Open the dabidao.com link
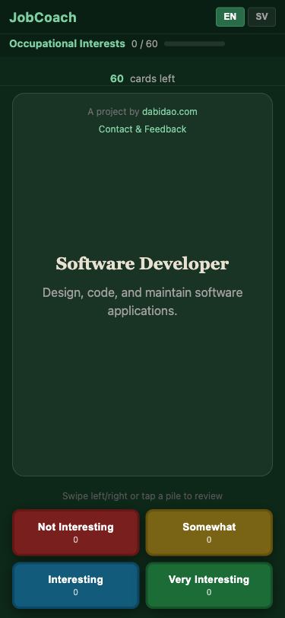The image size is (285, 618). [169, 112]
